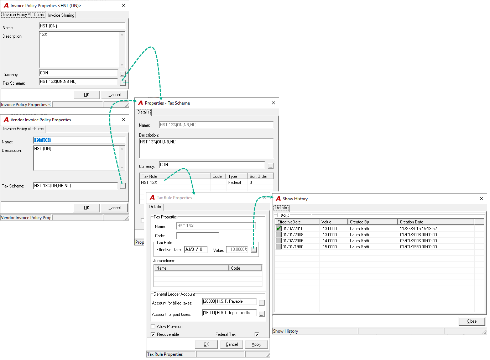Screen dimensions: 490x360
Task: Browse for the billed taxes account
Action: point(261,303)
